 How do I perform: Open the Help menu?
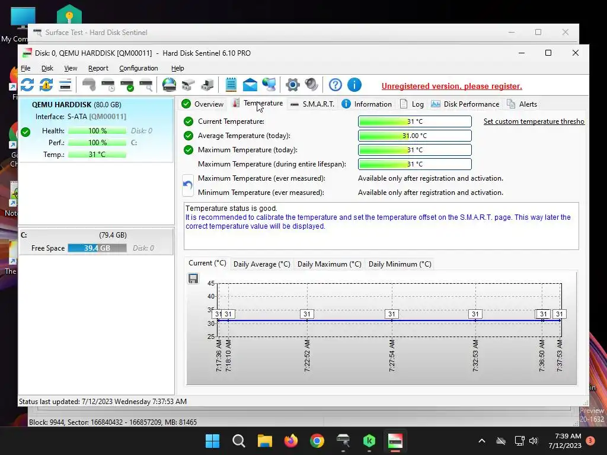tap(178, 68)
